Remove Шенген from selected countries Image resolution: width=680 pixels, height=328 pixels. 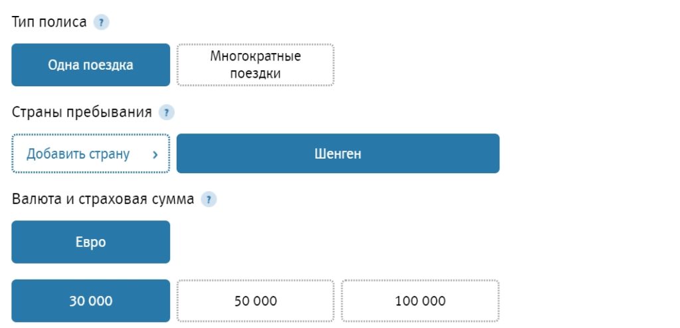point(337,154)
